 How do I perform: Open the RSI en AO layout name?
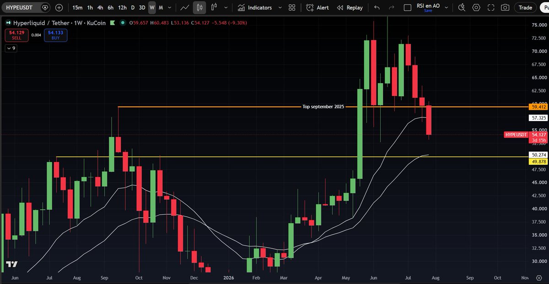point(428,5)
